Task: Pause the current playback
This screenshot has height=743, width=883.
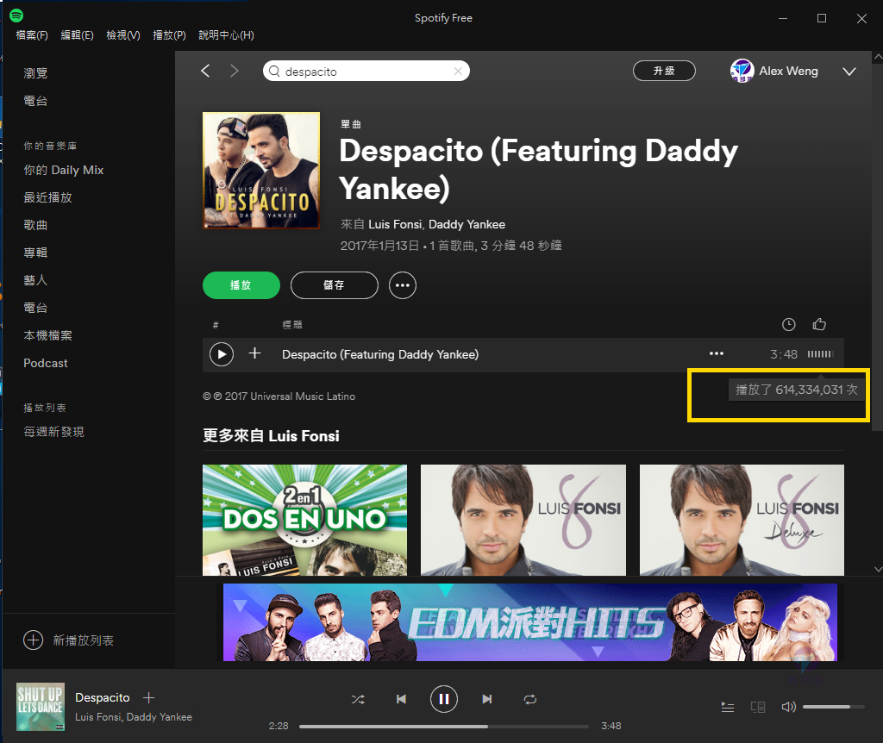Action: 444,699
